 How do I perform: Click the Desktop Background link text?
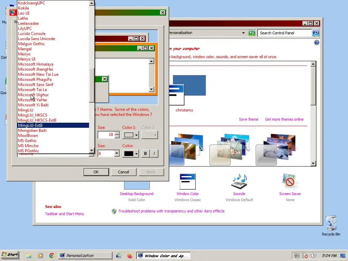pos(137,194)
